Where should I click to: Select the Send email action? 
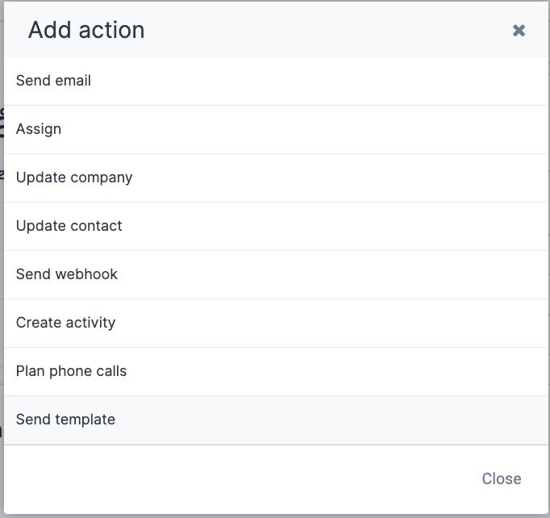click(276, 81)
